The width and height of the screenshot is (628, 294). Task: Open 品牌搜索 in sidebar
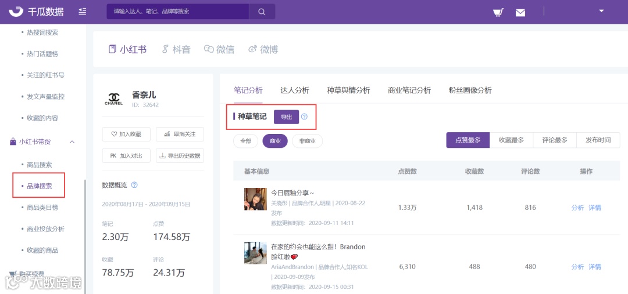pyautogui.click(x=40, y=186)
